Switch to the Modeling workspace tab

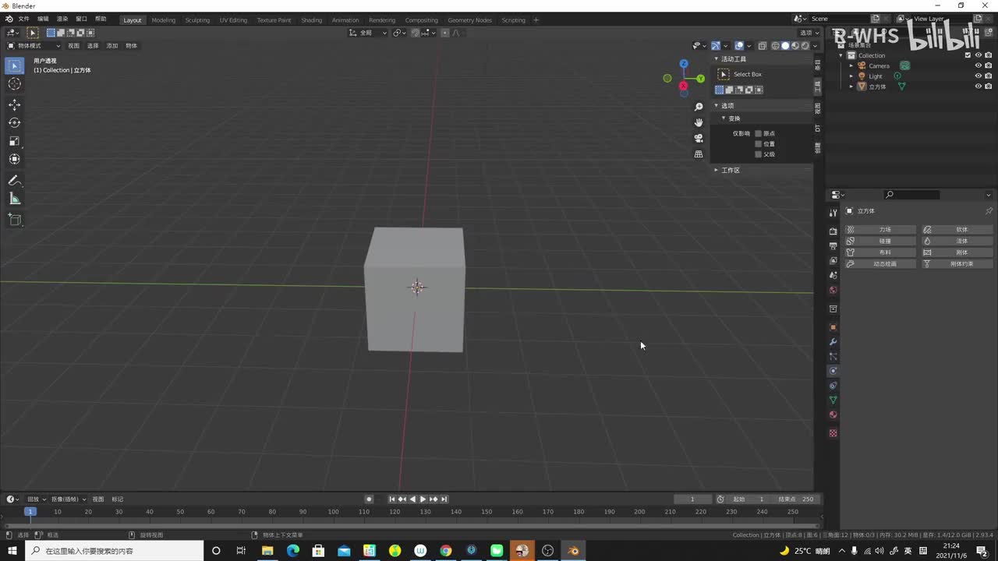point(163,20)
